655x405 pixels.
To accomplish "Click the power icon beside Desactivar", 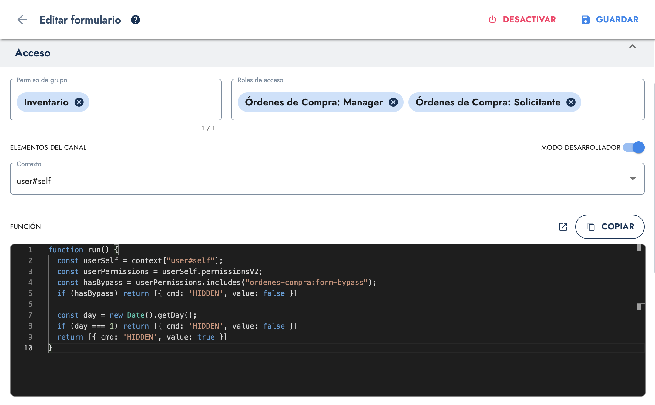I will pos(492,20).
